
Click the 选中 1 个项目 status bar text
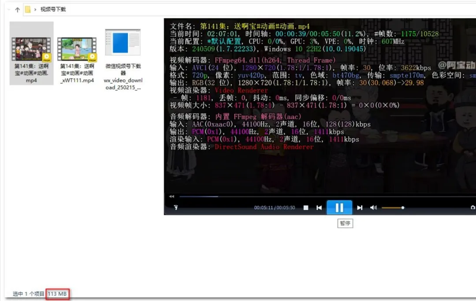coord(28,294)
